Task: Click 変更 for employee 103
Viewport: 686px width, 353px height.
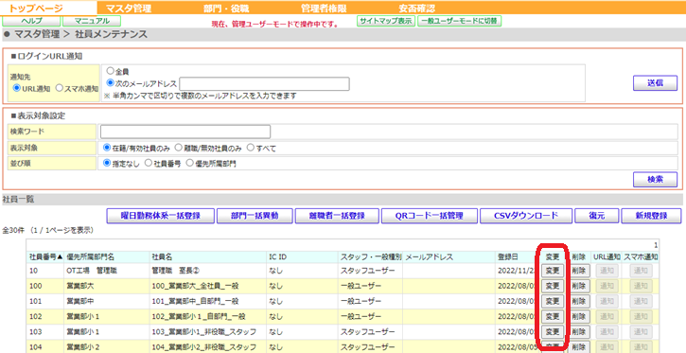Action: (x=553, y=331)
